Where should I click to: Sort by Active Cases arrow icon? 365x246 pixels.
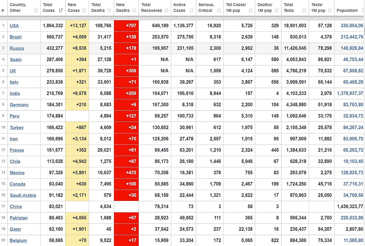click(x=191, y=11)
